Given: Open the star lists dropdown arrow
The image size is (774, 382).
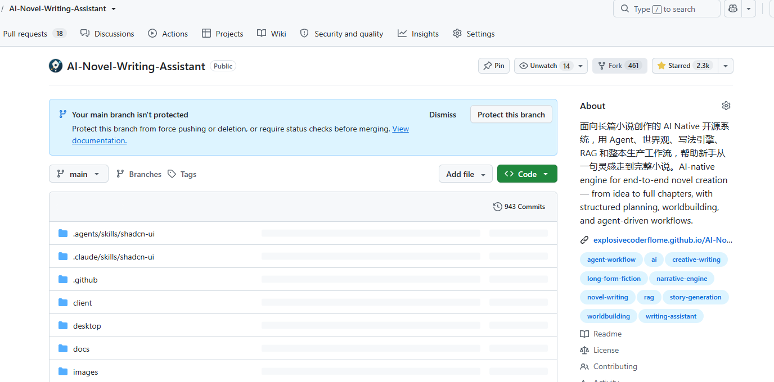Looking at the screenshot, I should [x=726, y=66].
